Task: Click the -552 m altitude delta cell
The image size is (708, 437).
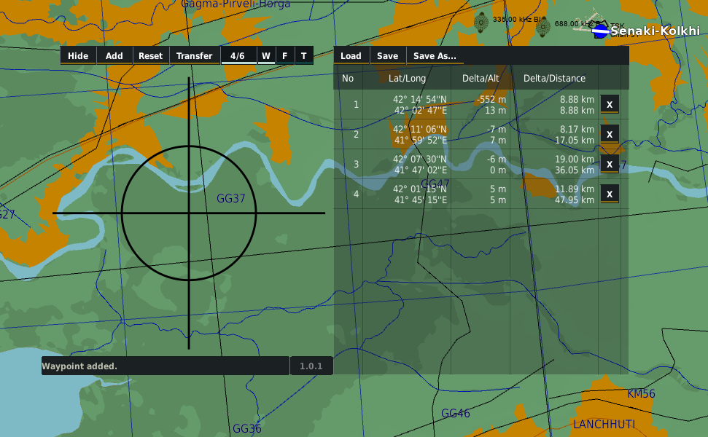Action: click(x=491, y=100)
